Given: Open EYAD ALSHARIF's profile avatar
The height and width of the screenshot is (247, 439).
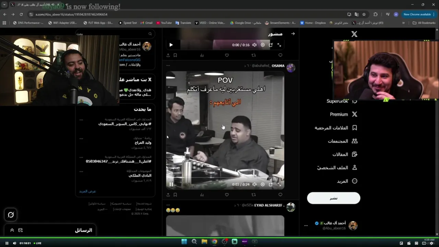Looking at the screenshot, I should (291, 207).
